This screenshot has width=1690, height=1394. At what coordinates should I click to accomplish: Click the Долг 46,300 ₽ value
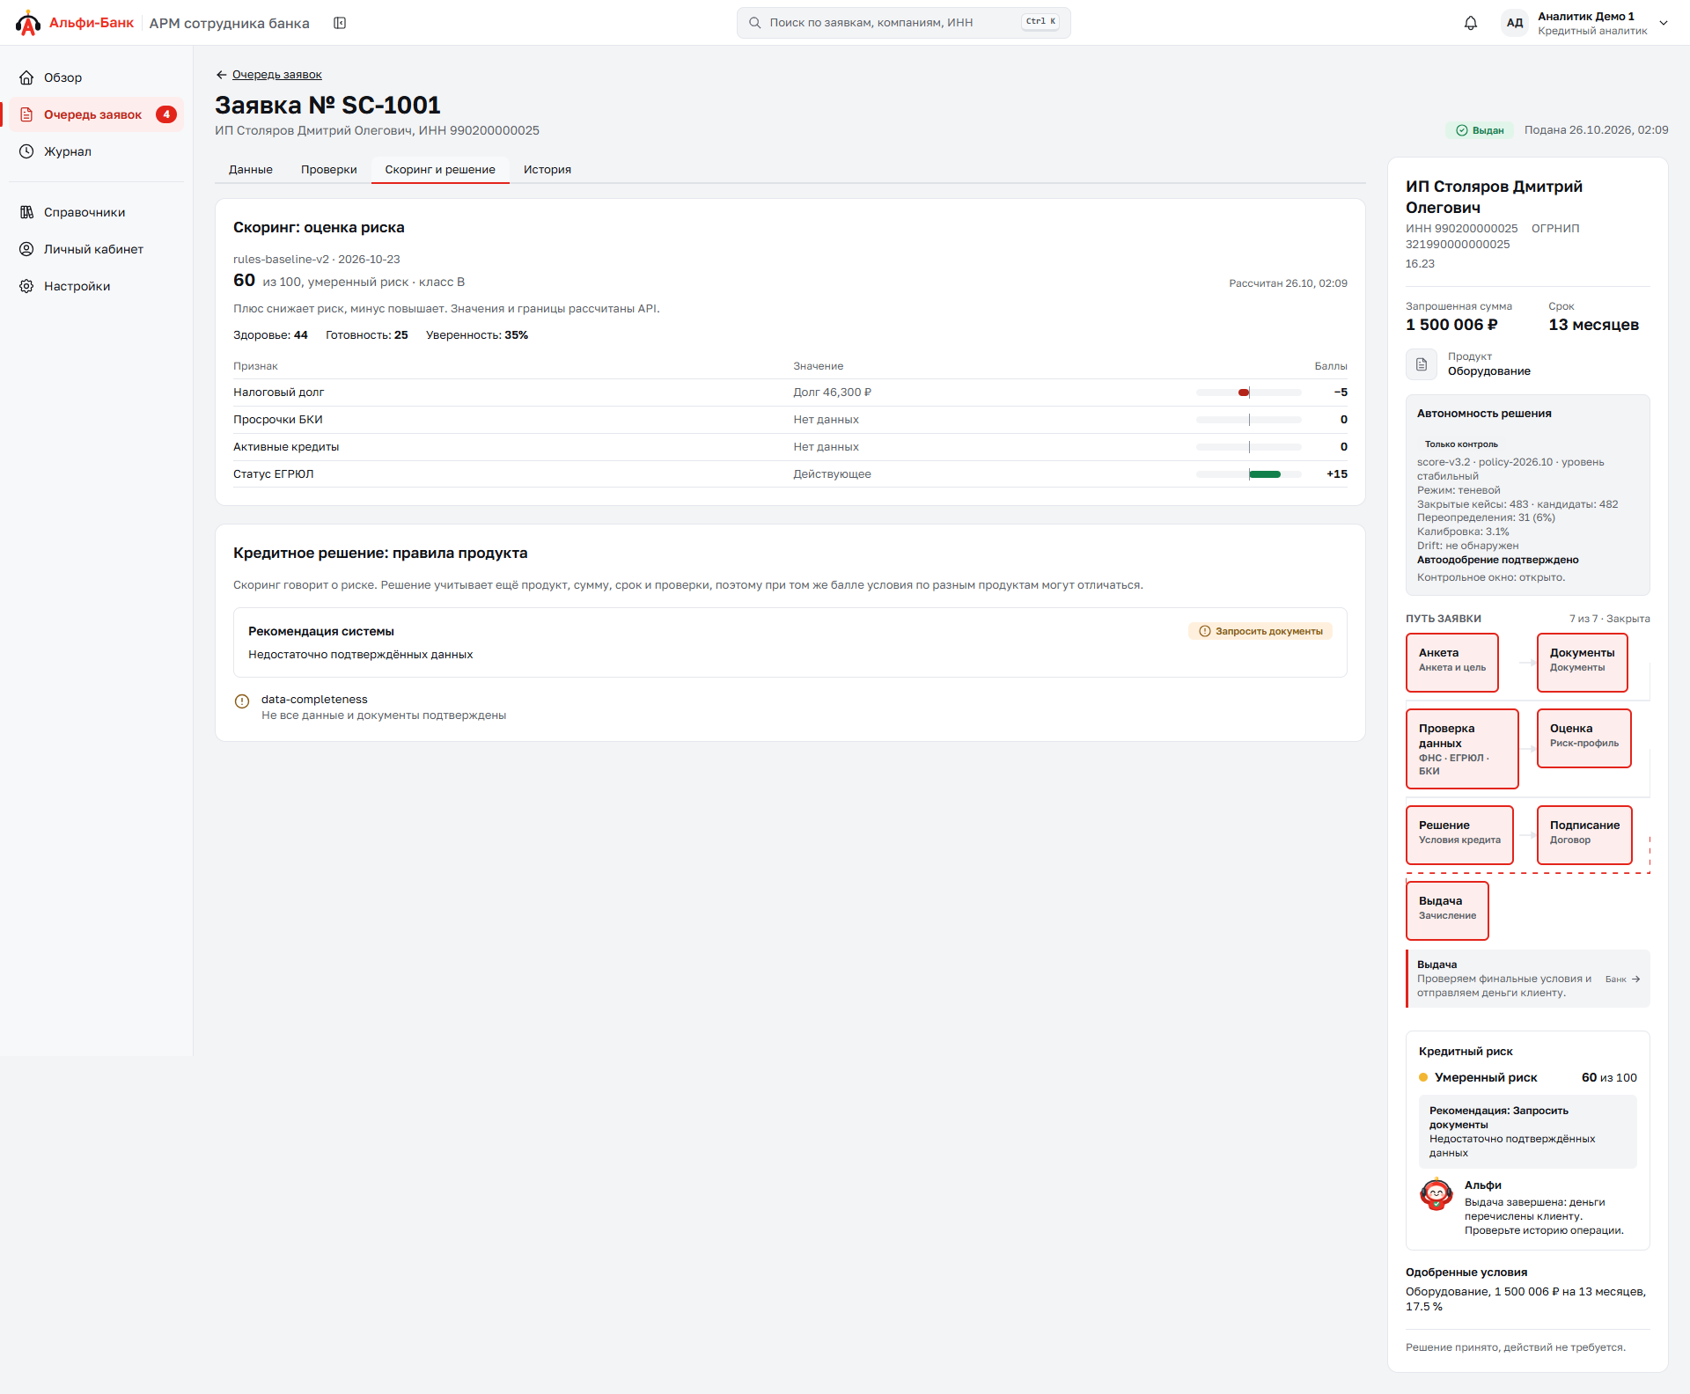pos(833,393)
